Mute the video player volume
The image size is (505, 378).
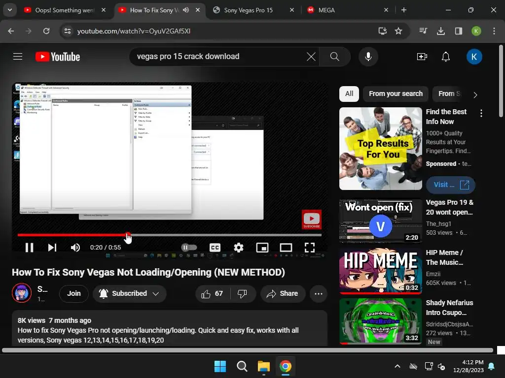(x=75, y=248)
